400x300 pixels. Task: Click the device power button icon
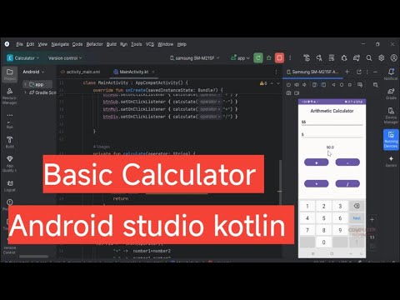[288, 85]
